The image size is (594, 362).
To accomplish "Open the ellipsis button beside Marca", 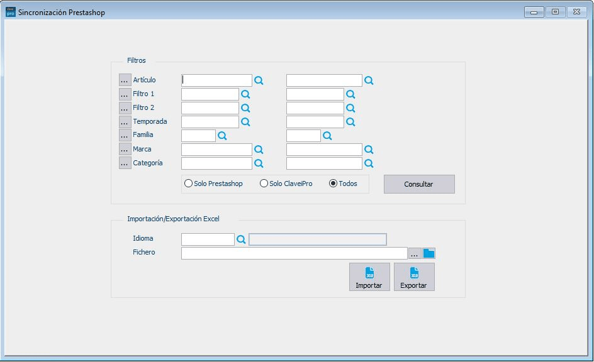I will click(125, 150).
